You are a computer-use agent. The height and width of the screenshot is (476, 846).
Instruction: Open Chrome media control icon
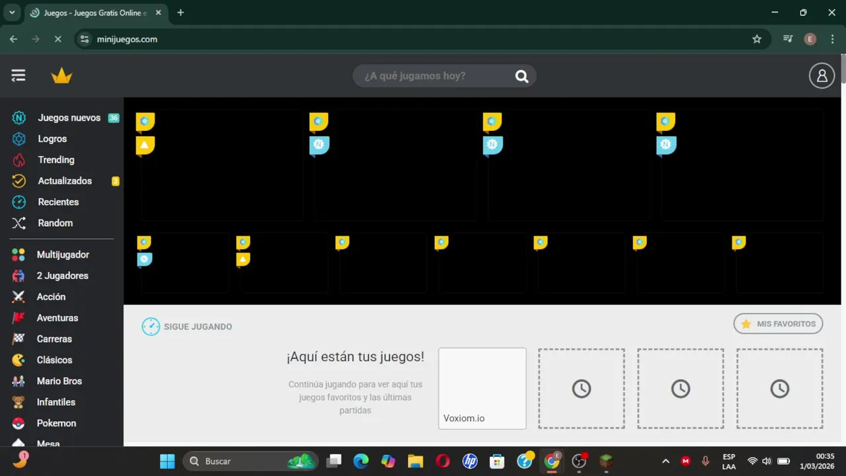[x=788, y=39]
